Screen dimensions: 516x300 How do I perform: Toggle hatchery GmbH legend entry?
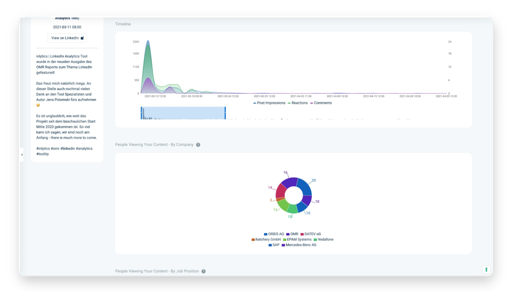pos(266,240)
